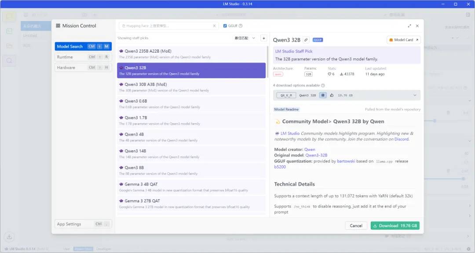Select the Qwen3 1.7B model
The image size is (475, 253).
[x=191, y=121]
